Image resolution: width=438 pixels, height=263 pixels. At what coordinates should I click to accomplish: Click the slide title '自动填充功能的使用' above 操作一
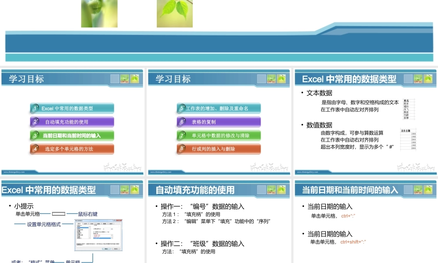pos(195,190)
